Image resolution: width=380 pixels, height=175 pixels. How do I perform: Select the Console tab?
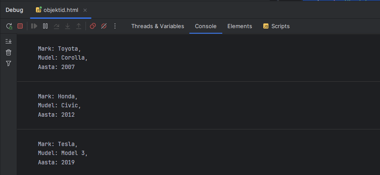pos(206,26)
